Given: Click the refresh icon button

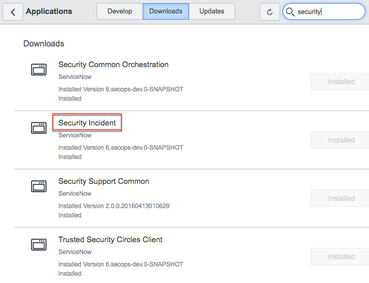Looking at the screenshot, I should click(270, 12).
